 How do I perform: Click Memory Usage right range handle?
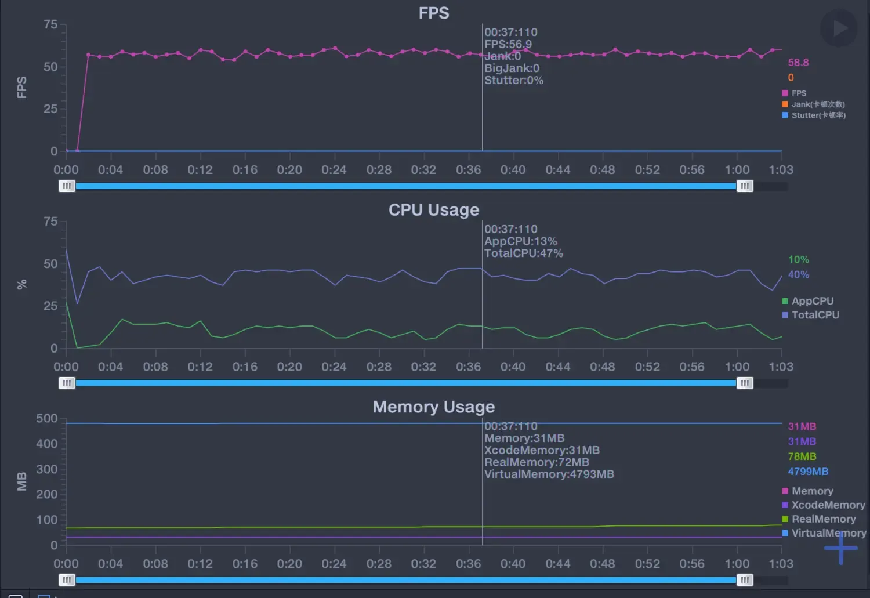tap(745, 580)
